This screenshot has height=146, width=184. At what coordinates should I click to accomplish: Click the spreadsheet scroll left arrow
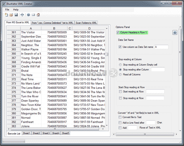9,129
